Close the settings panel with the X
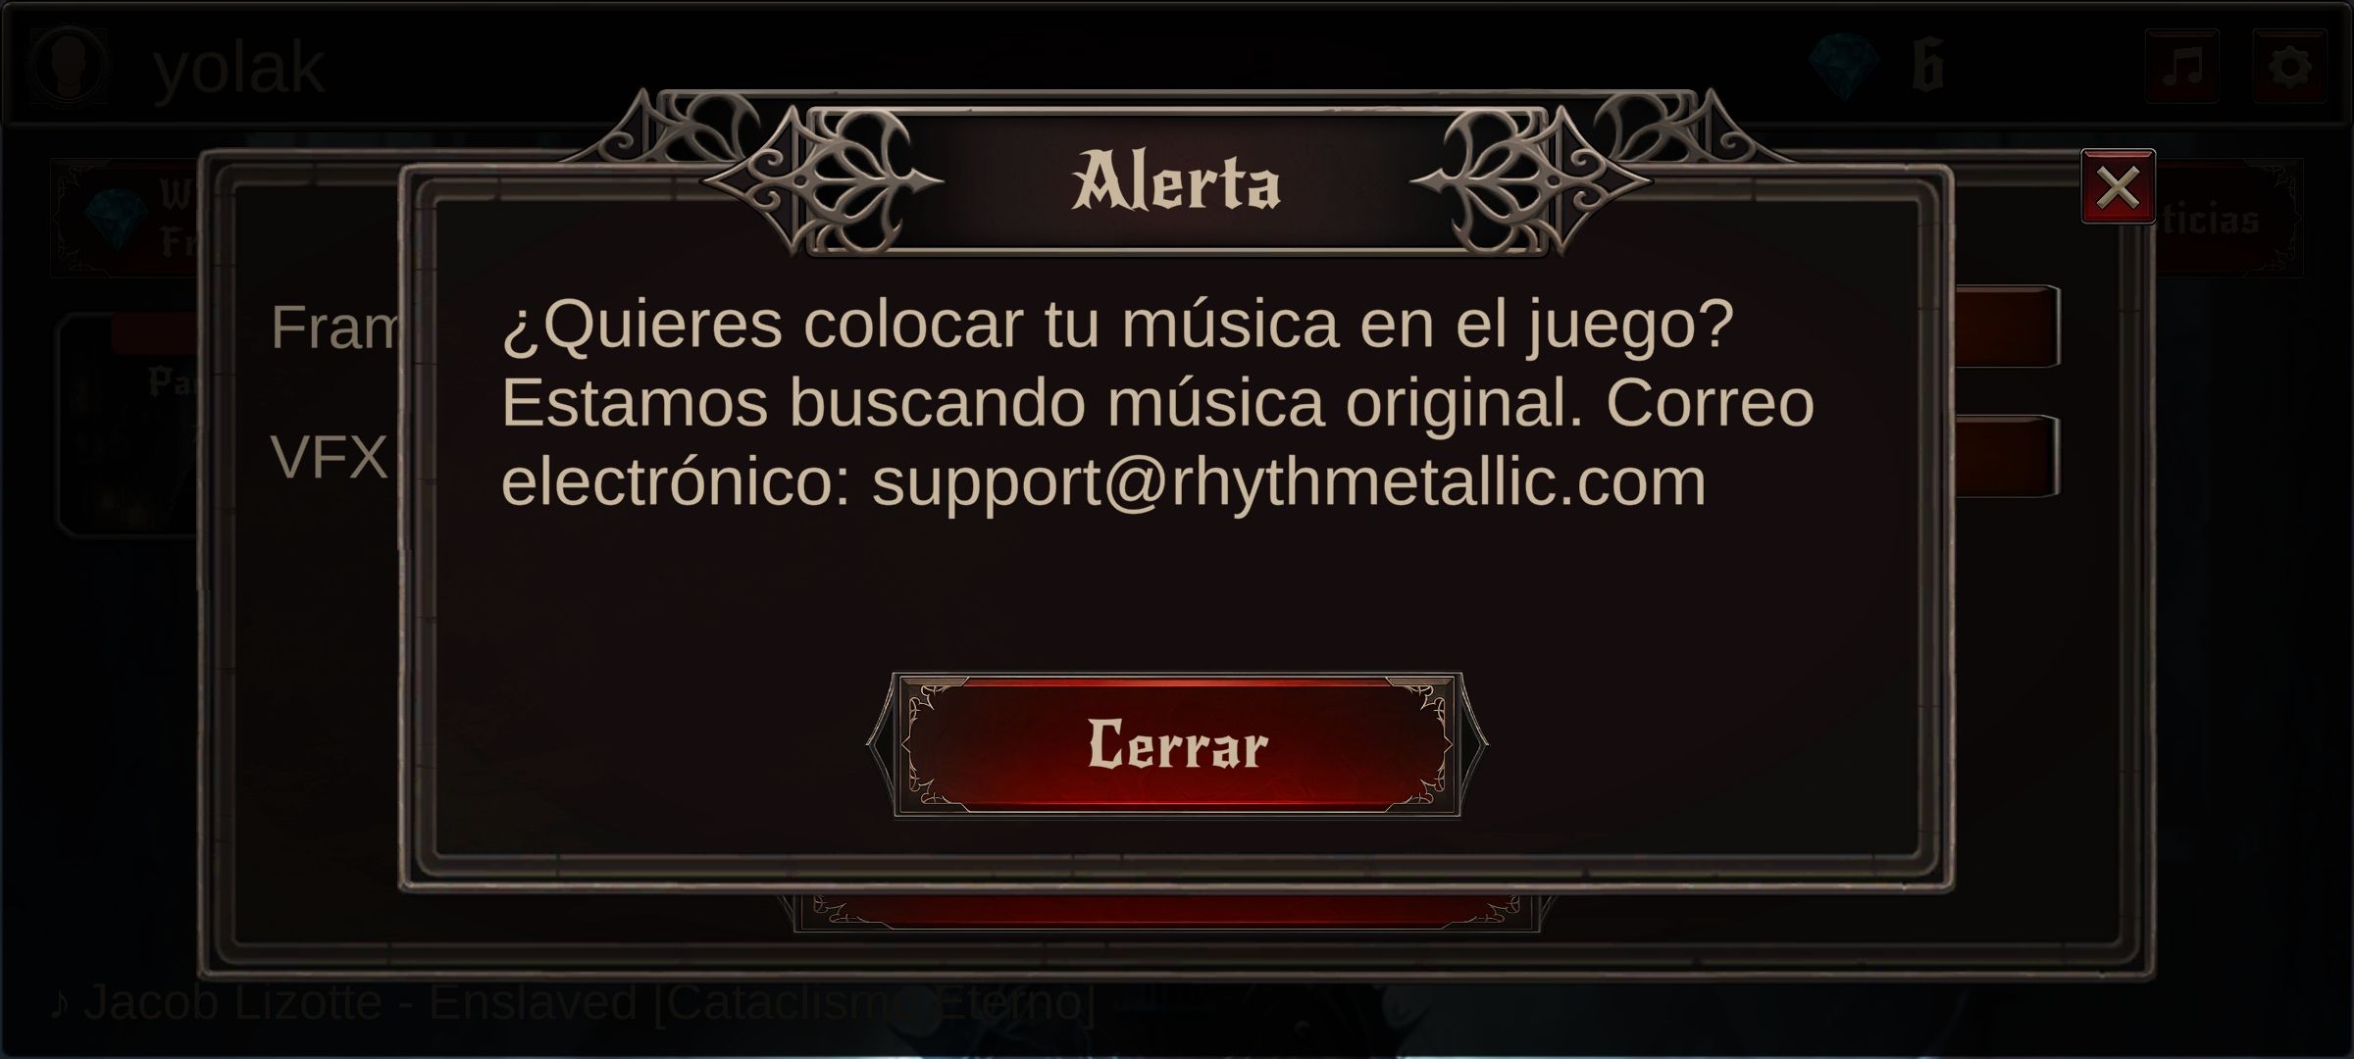The height and width of the screenshot is (1059, 2354). (x=2118, y=186)
